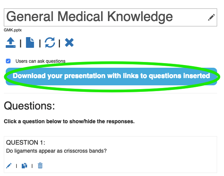Delete Question 1 with the trash icon
The height and width of the screenshot is (176, 224).
(x=40, y=166)
